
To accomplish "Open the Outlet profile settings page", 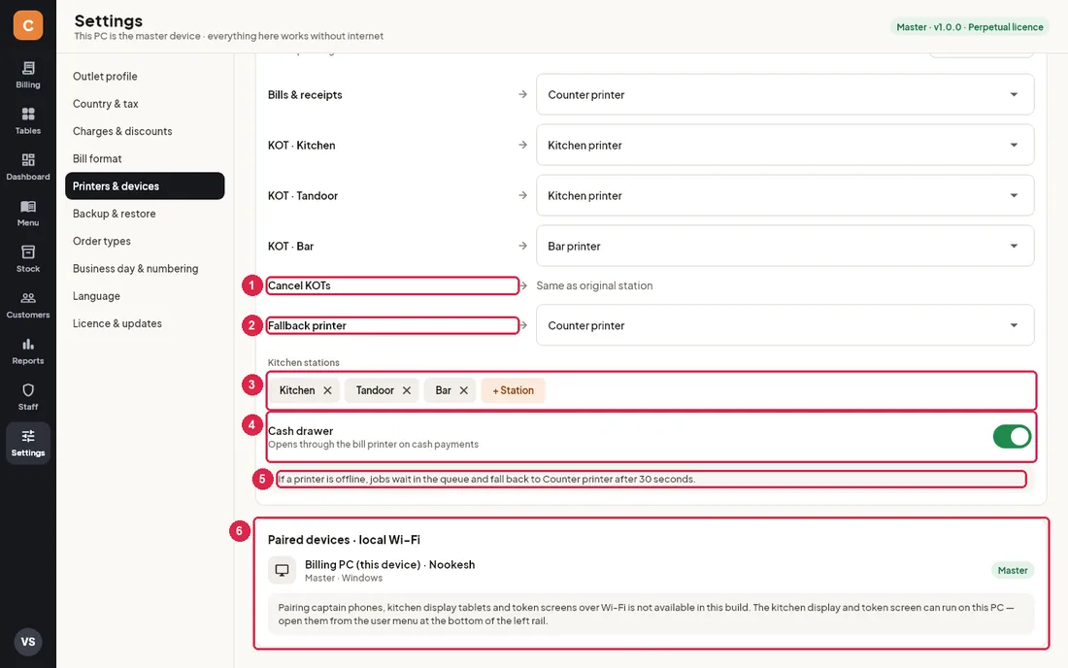I will coord(145,77).
